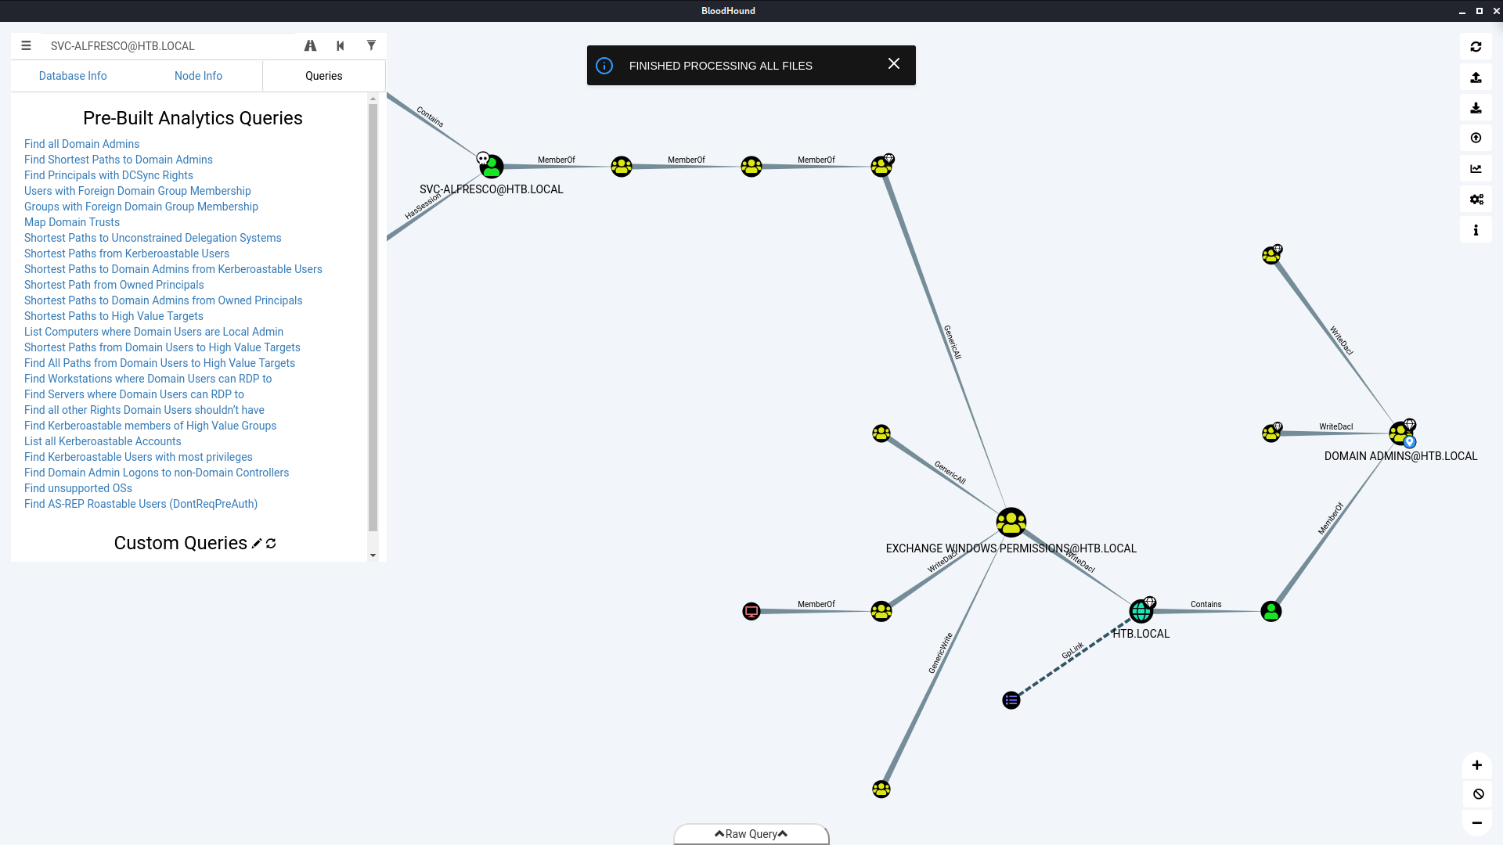The image size is (1503, 845).
Task: Click the HasSession edge label
Action: (x=423, y=207)
